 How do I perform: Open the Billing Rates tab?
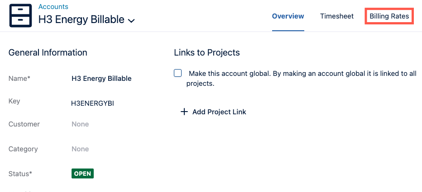[x=389, y=16]
